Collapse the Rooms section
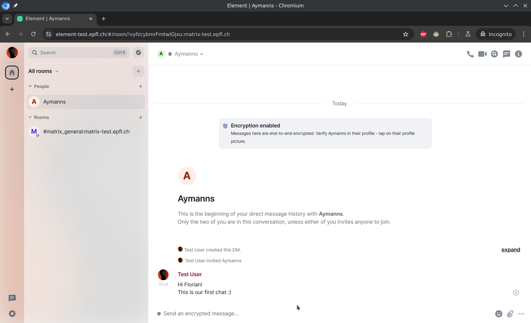531x323 pixels. click(30, 117)
